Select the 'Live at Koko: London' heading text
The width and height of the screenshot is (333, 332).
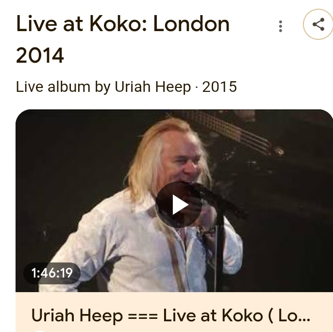coord(123,24)
